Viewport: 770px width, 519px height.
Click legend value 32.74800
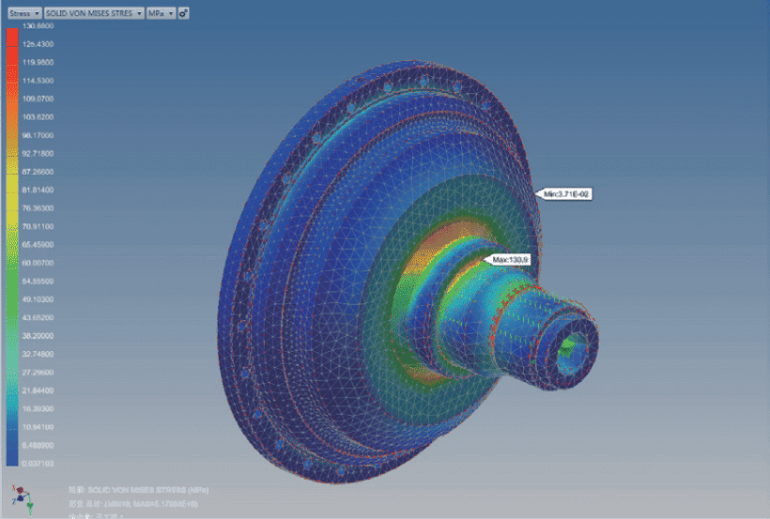(x=38, y=354)
